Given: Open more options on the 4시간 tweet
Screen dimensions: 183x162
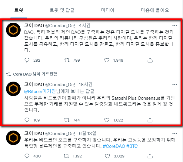Looking at the screenshot, I should [175, 26].
